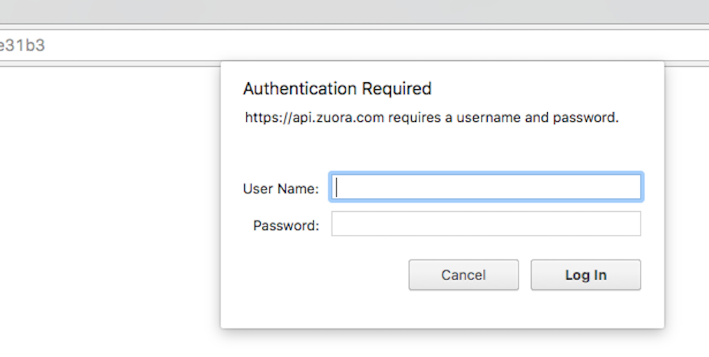Image resolution: width=709 pixels, height=357 pixels.
Task: Click the "https://api.zuora.com" text in the dialog
Action: (315, 118)
